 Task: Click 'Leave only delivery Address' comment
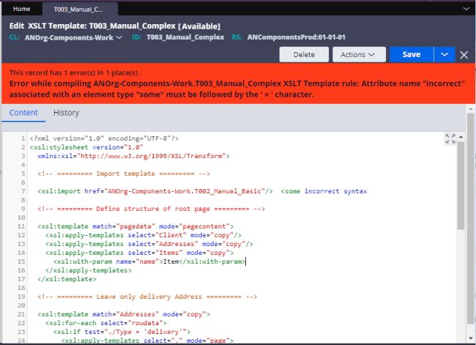pos(147,297)
